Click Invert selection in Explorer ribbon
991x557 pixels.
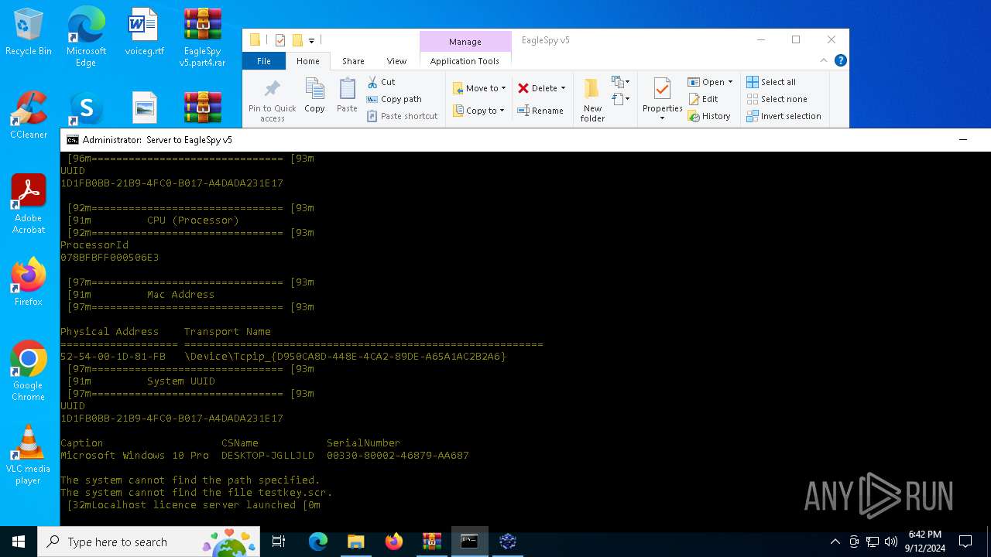tap(784, 116)
